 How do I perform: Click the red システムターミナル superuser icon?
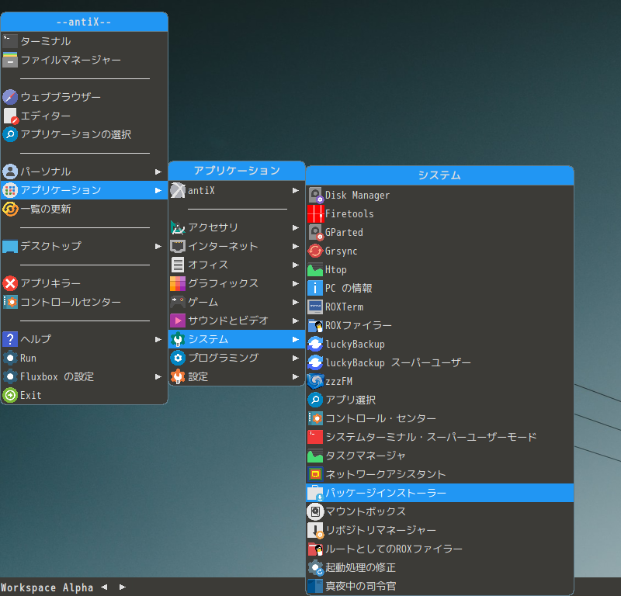click(315, 437)
